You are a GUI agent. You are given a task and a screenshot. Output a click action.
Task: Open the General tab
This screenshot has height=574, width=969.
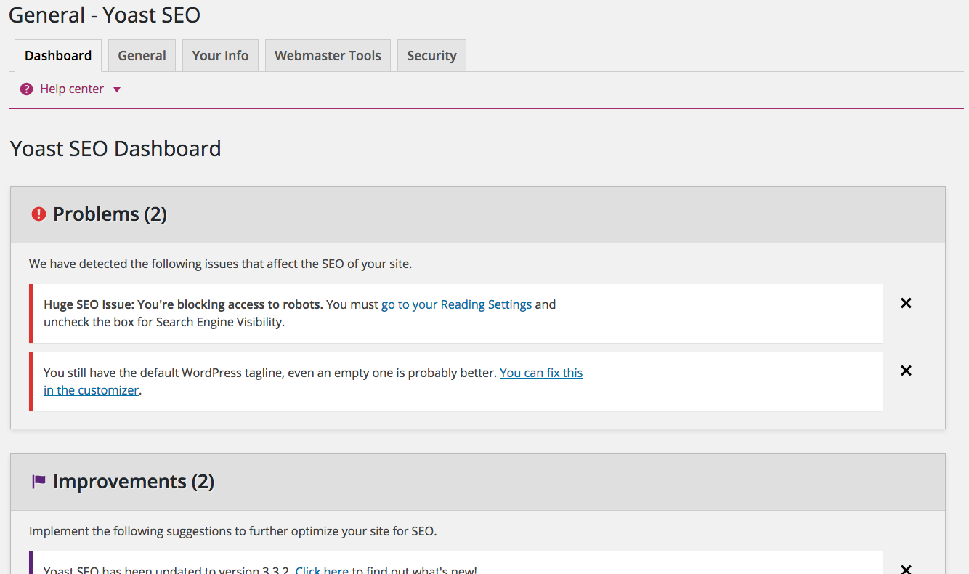click(142, 56)
